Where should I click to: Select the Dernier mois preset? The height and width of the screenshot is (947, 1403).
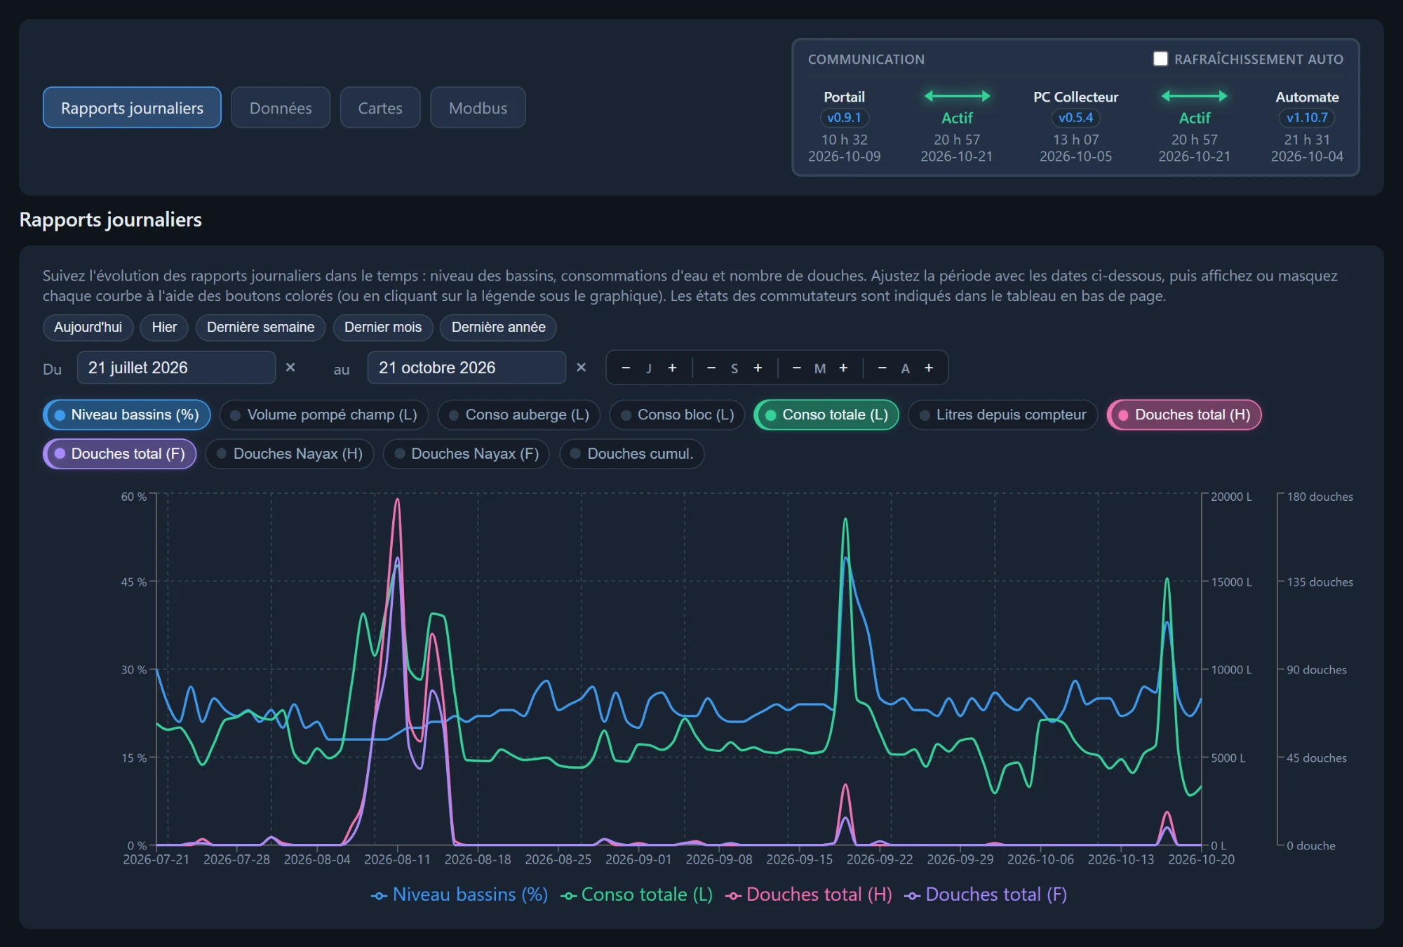383,327
